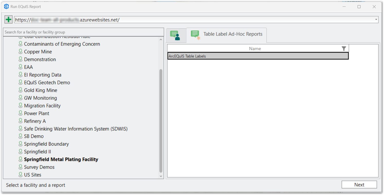Click the location pin icon beside Demonstration

point(21,59)
